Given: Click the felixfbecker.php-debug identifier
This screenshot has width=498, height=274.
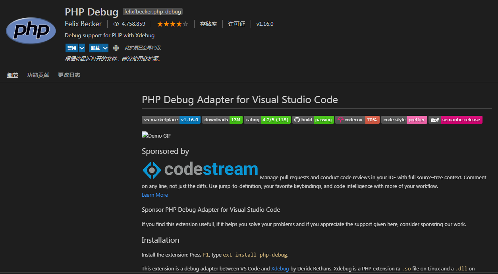Looking at the screenshot, I should (x=152, y=12).
